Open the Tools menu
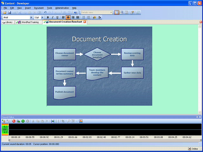 point(49,8)
